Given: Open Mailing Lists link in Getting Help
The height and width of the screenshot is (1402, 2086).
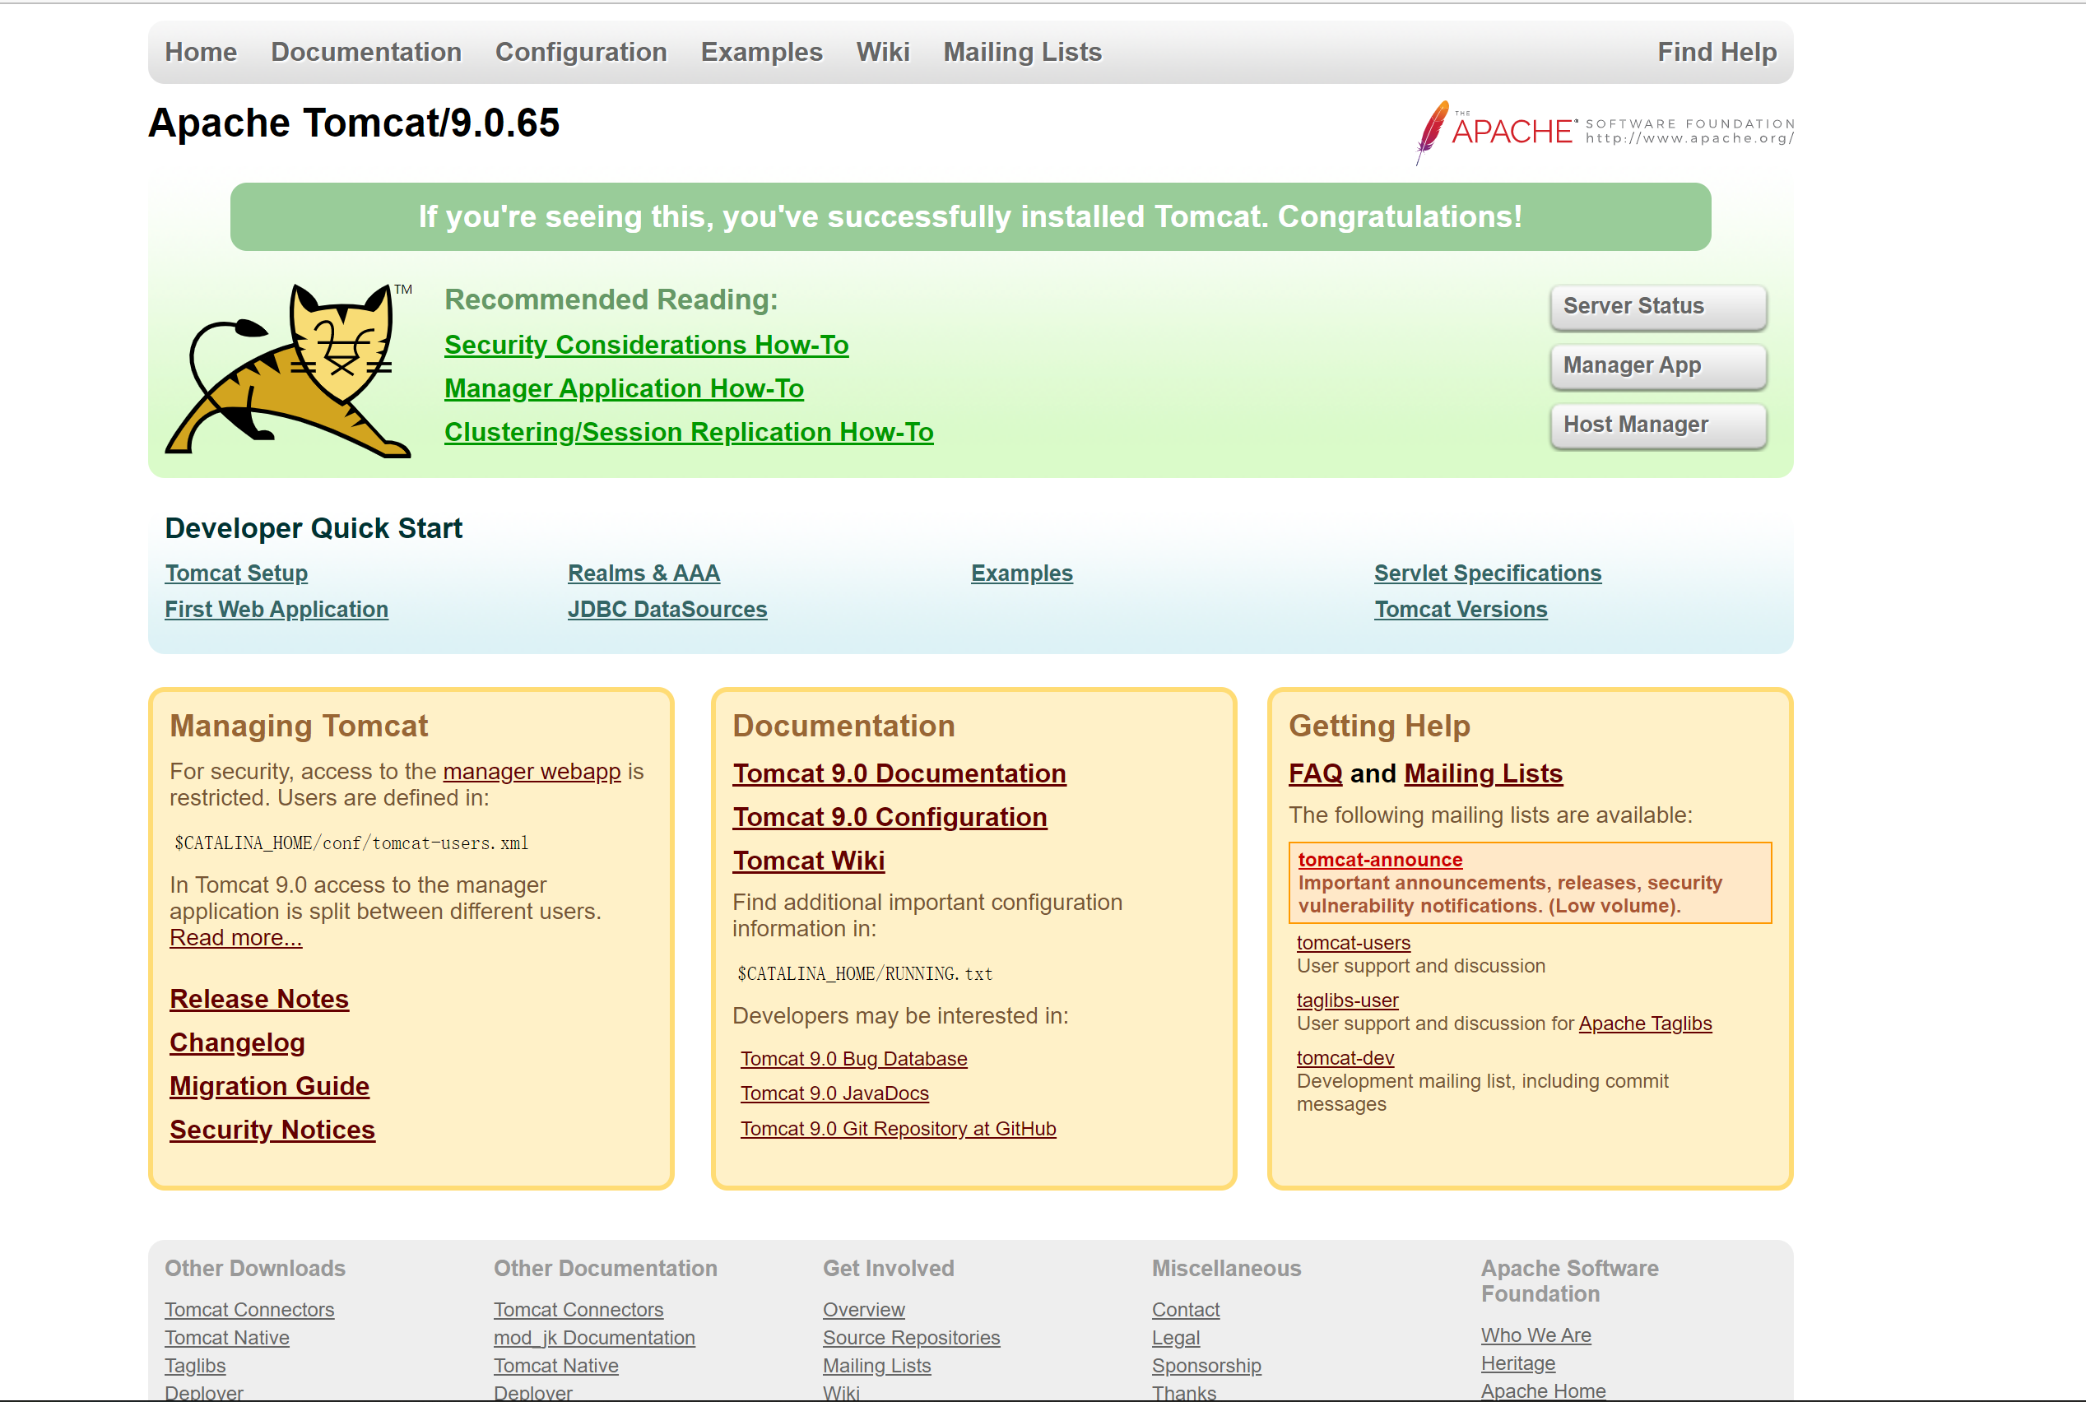Looking at the screenshot, I should click(1484, 773).
